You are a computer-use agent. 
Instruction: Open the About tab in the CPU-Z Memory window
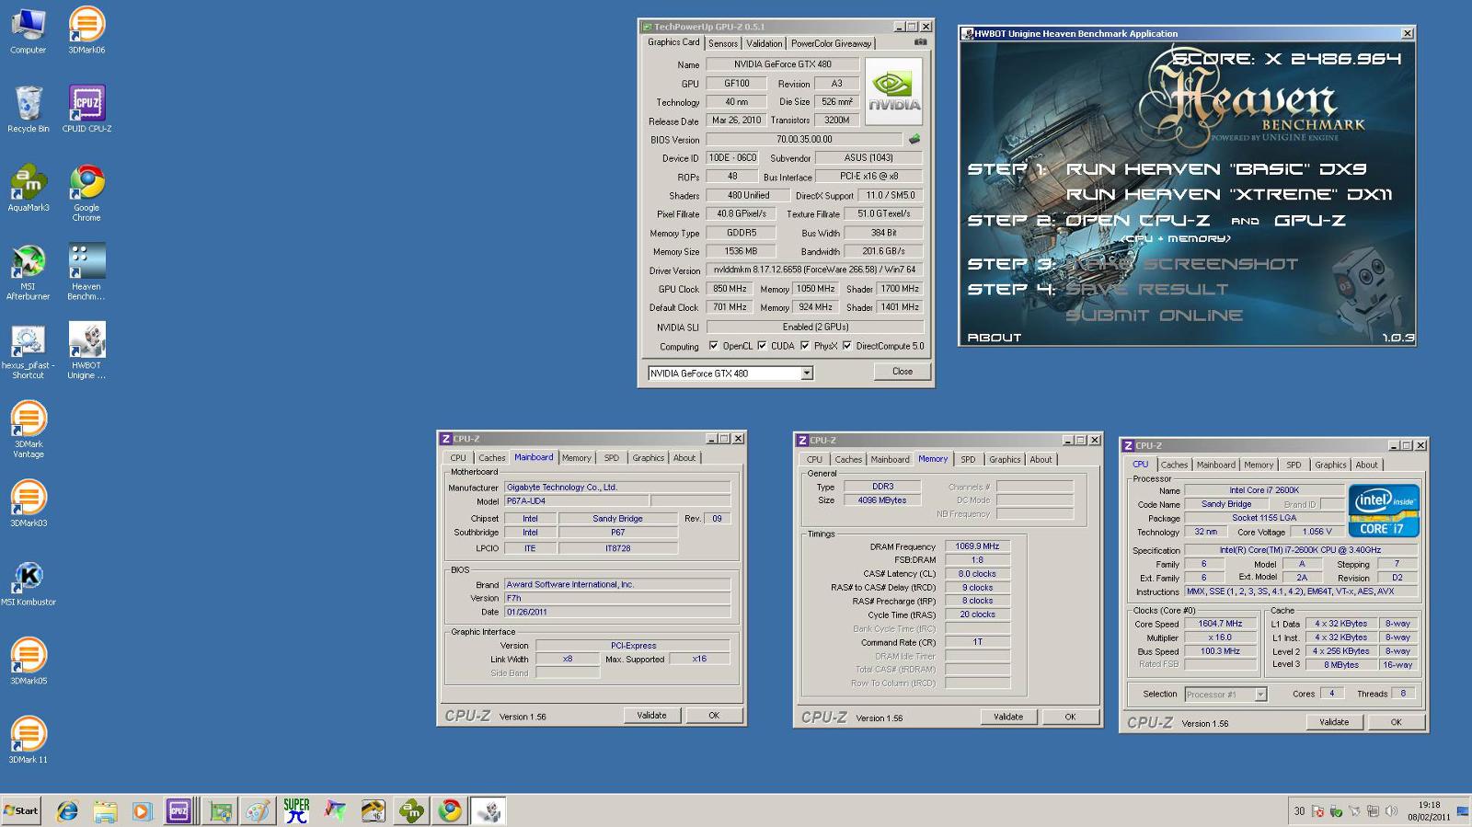tap(1041, 460)
